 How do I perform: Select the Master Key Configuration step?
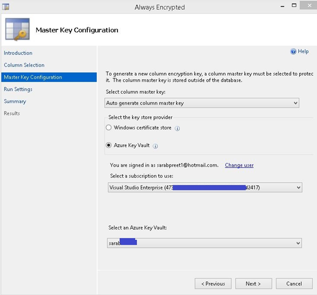(49, 77)
